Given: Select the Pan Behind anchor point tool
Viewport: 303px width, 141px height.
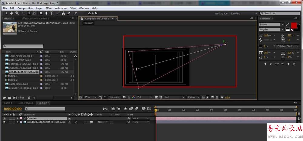Looking at the screenshot, I should tap(34, 13).
